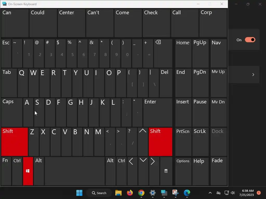
Task: Open Settings gear in the taskbar
Action: [x=153, y=193]
